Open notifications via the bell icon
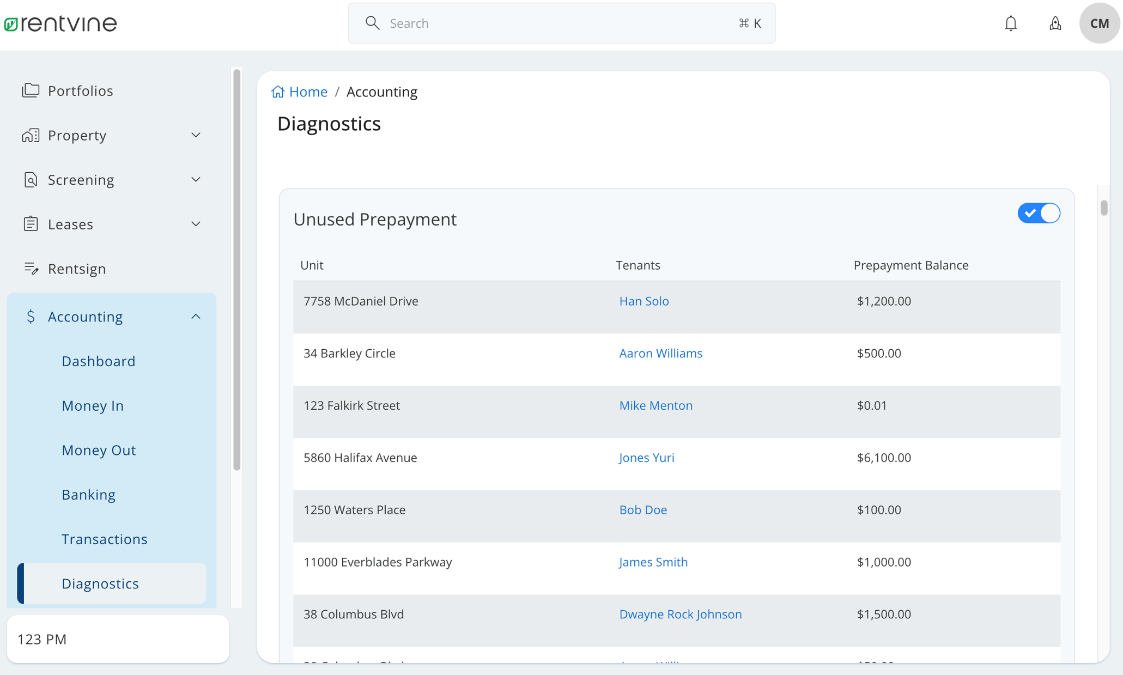Screen dimensions: 1123x675 [1011, 23]
